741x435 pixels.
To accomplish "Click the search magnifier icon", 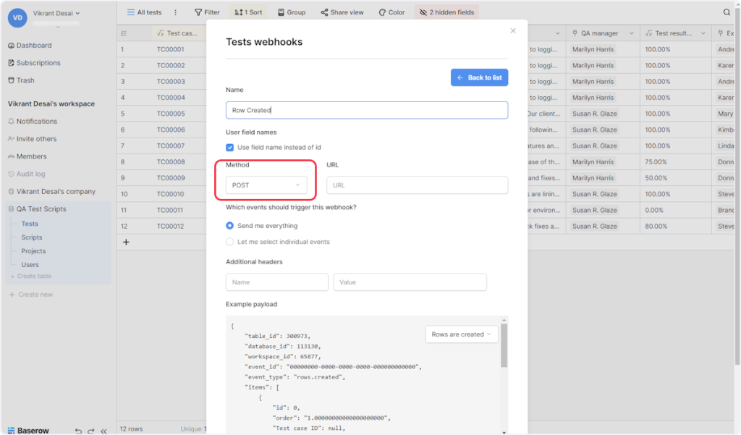I will click(x=727, y=12).
